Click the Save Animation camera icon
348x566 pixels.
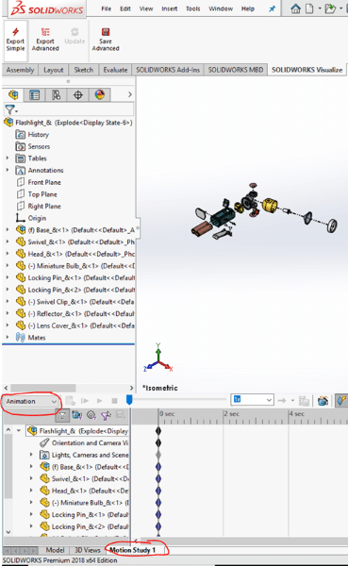click(x=323, y=401)
